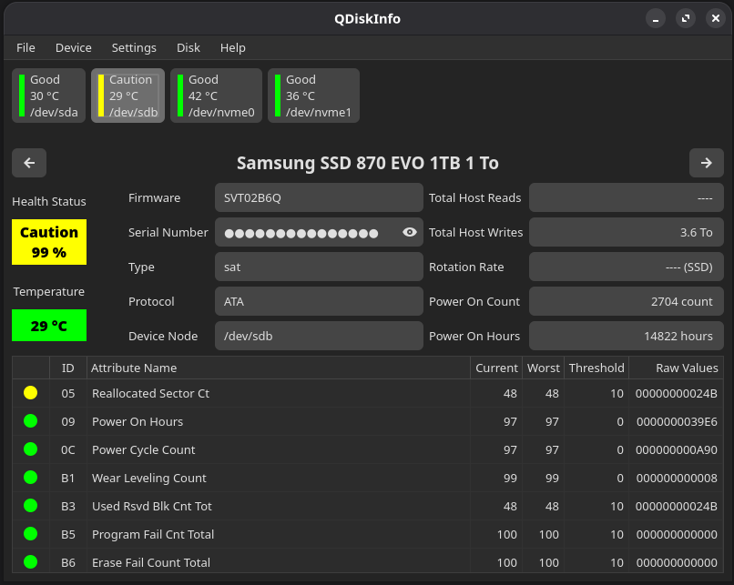Click the ID cell 0C
The height and width of the screenshot is (585, 734).
[68, 449]
